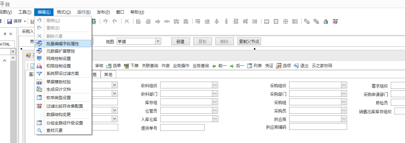Click the bring to front toolbar icon
This screenshot has height=143, width=405.
(x=307, y=21)
